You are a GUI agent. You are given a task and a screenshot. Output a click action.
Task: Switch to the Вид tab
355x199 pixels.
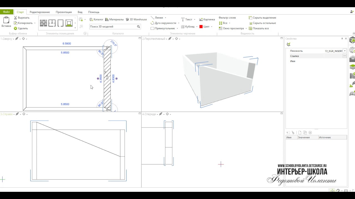tap(80, 12)
